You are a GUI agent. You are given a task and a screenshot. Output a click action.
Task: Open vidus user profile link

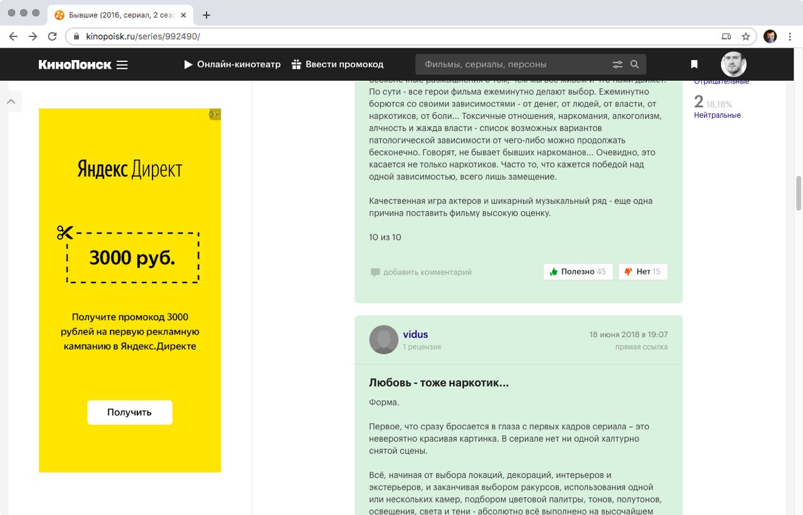pyautogui.click(x=415, y=335)
